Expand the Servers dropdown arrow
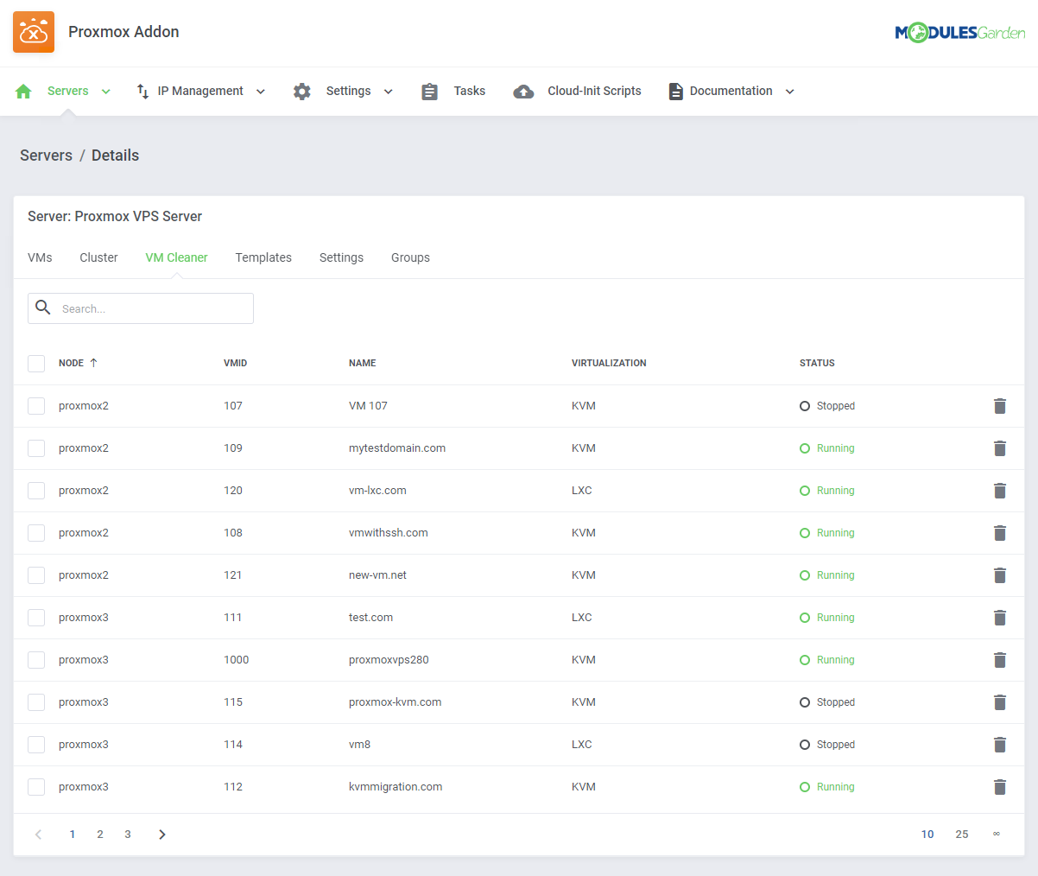This screenshot has width=1038, height=876. pyautogui.click(x=106, y=92)
